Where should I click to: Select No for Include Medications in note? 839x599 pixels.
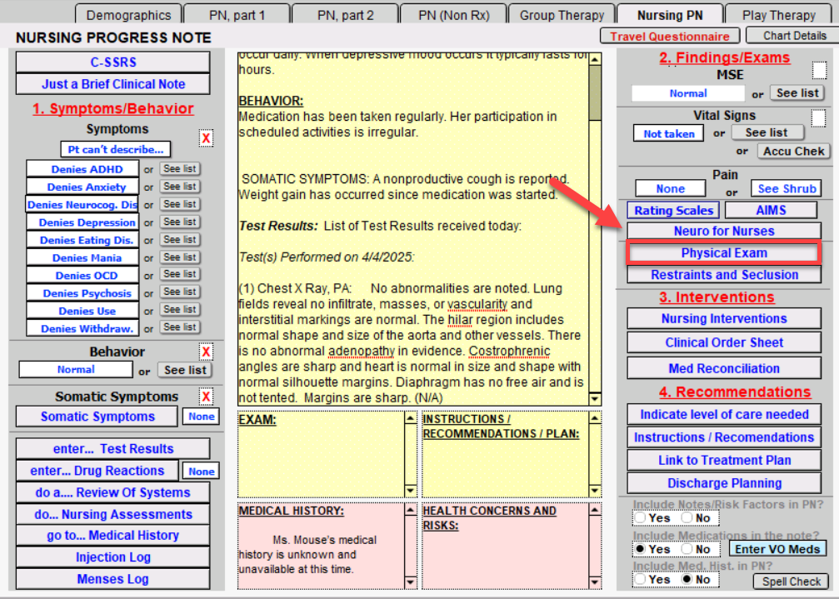point(687,549)
